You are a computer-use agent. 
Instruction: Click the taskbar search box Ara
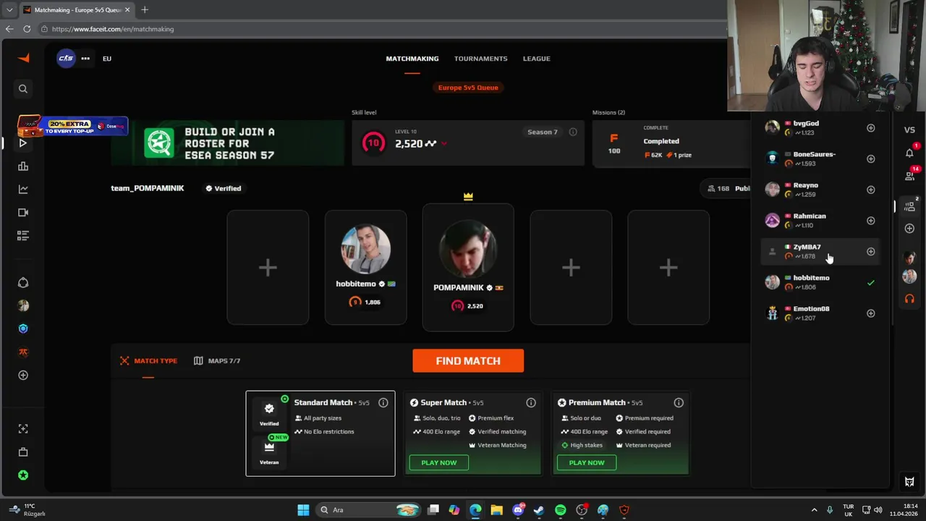coord(369,510)
